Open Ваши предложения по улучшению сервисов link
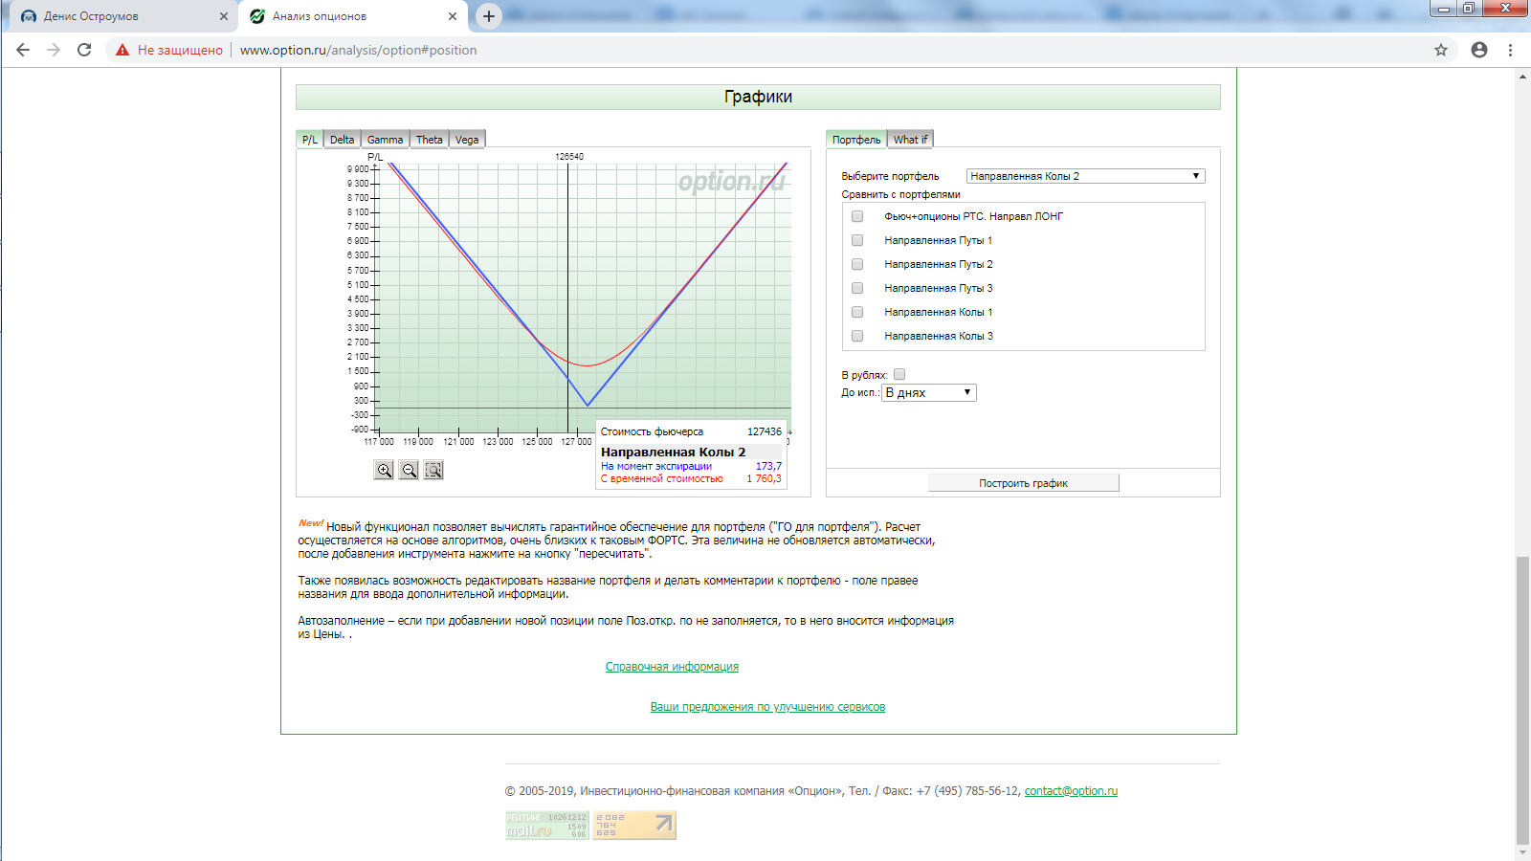Image resolution: width=1531 pixels, height=861 pixels. point(767,707)
